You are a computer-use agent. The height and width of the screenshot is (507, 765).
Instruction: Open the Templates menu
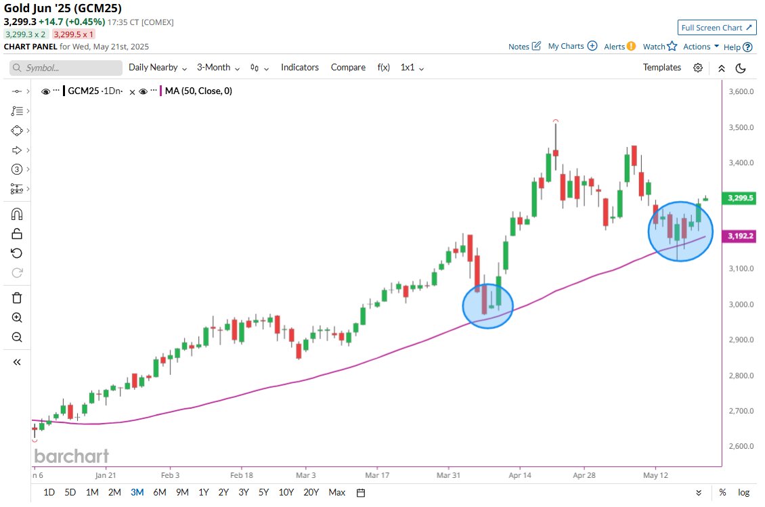point(661,67)
